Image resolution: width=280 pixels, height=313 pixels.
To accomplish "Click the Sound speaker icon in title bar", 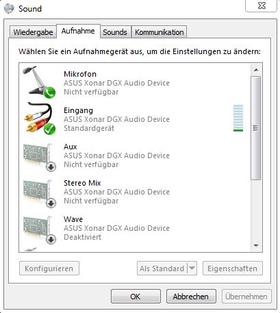I will (9, 9).
